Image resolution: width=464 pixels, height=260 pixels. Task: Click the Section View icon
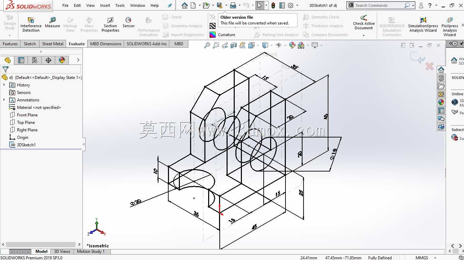tap(234, 45)
